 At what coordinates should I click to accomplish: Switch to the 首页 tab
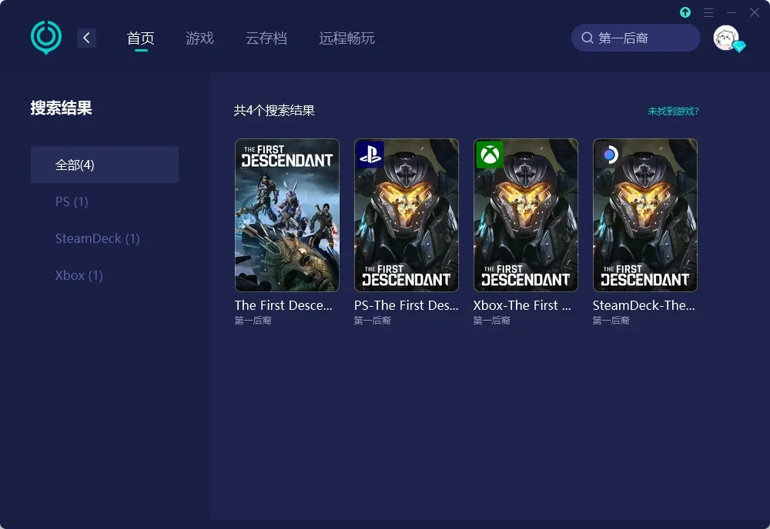141,38
